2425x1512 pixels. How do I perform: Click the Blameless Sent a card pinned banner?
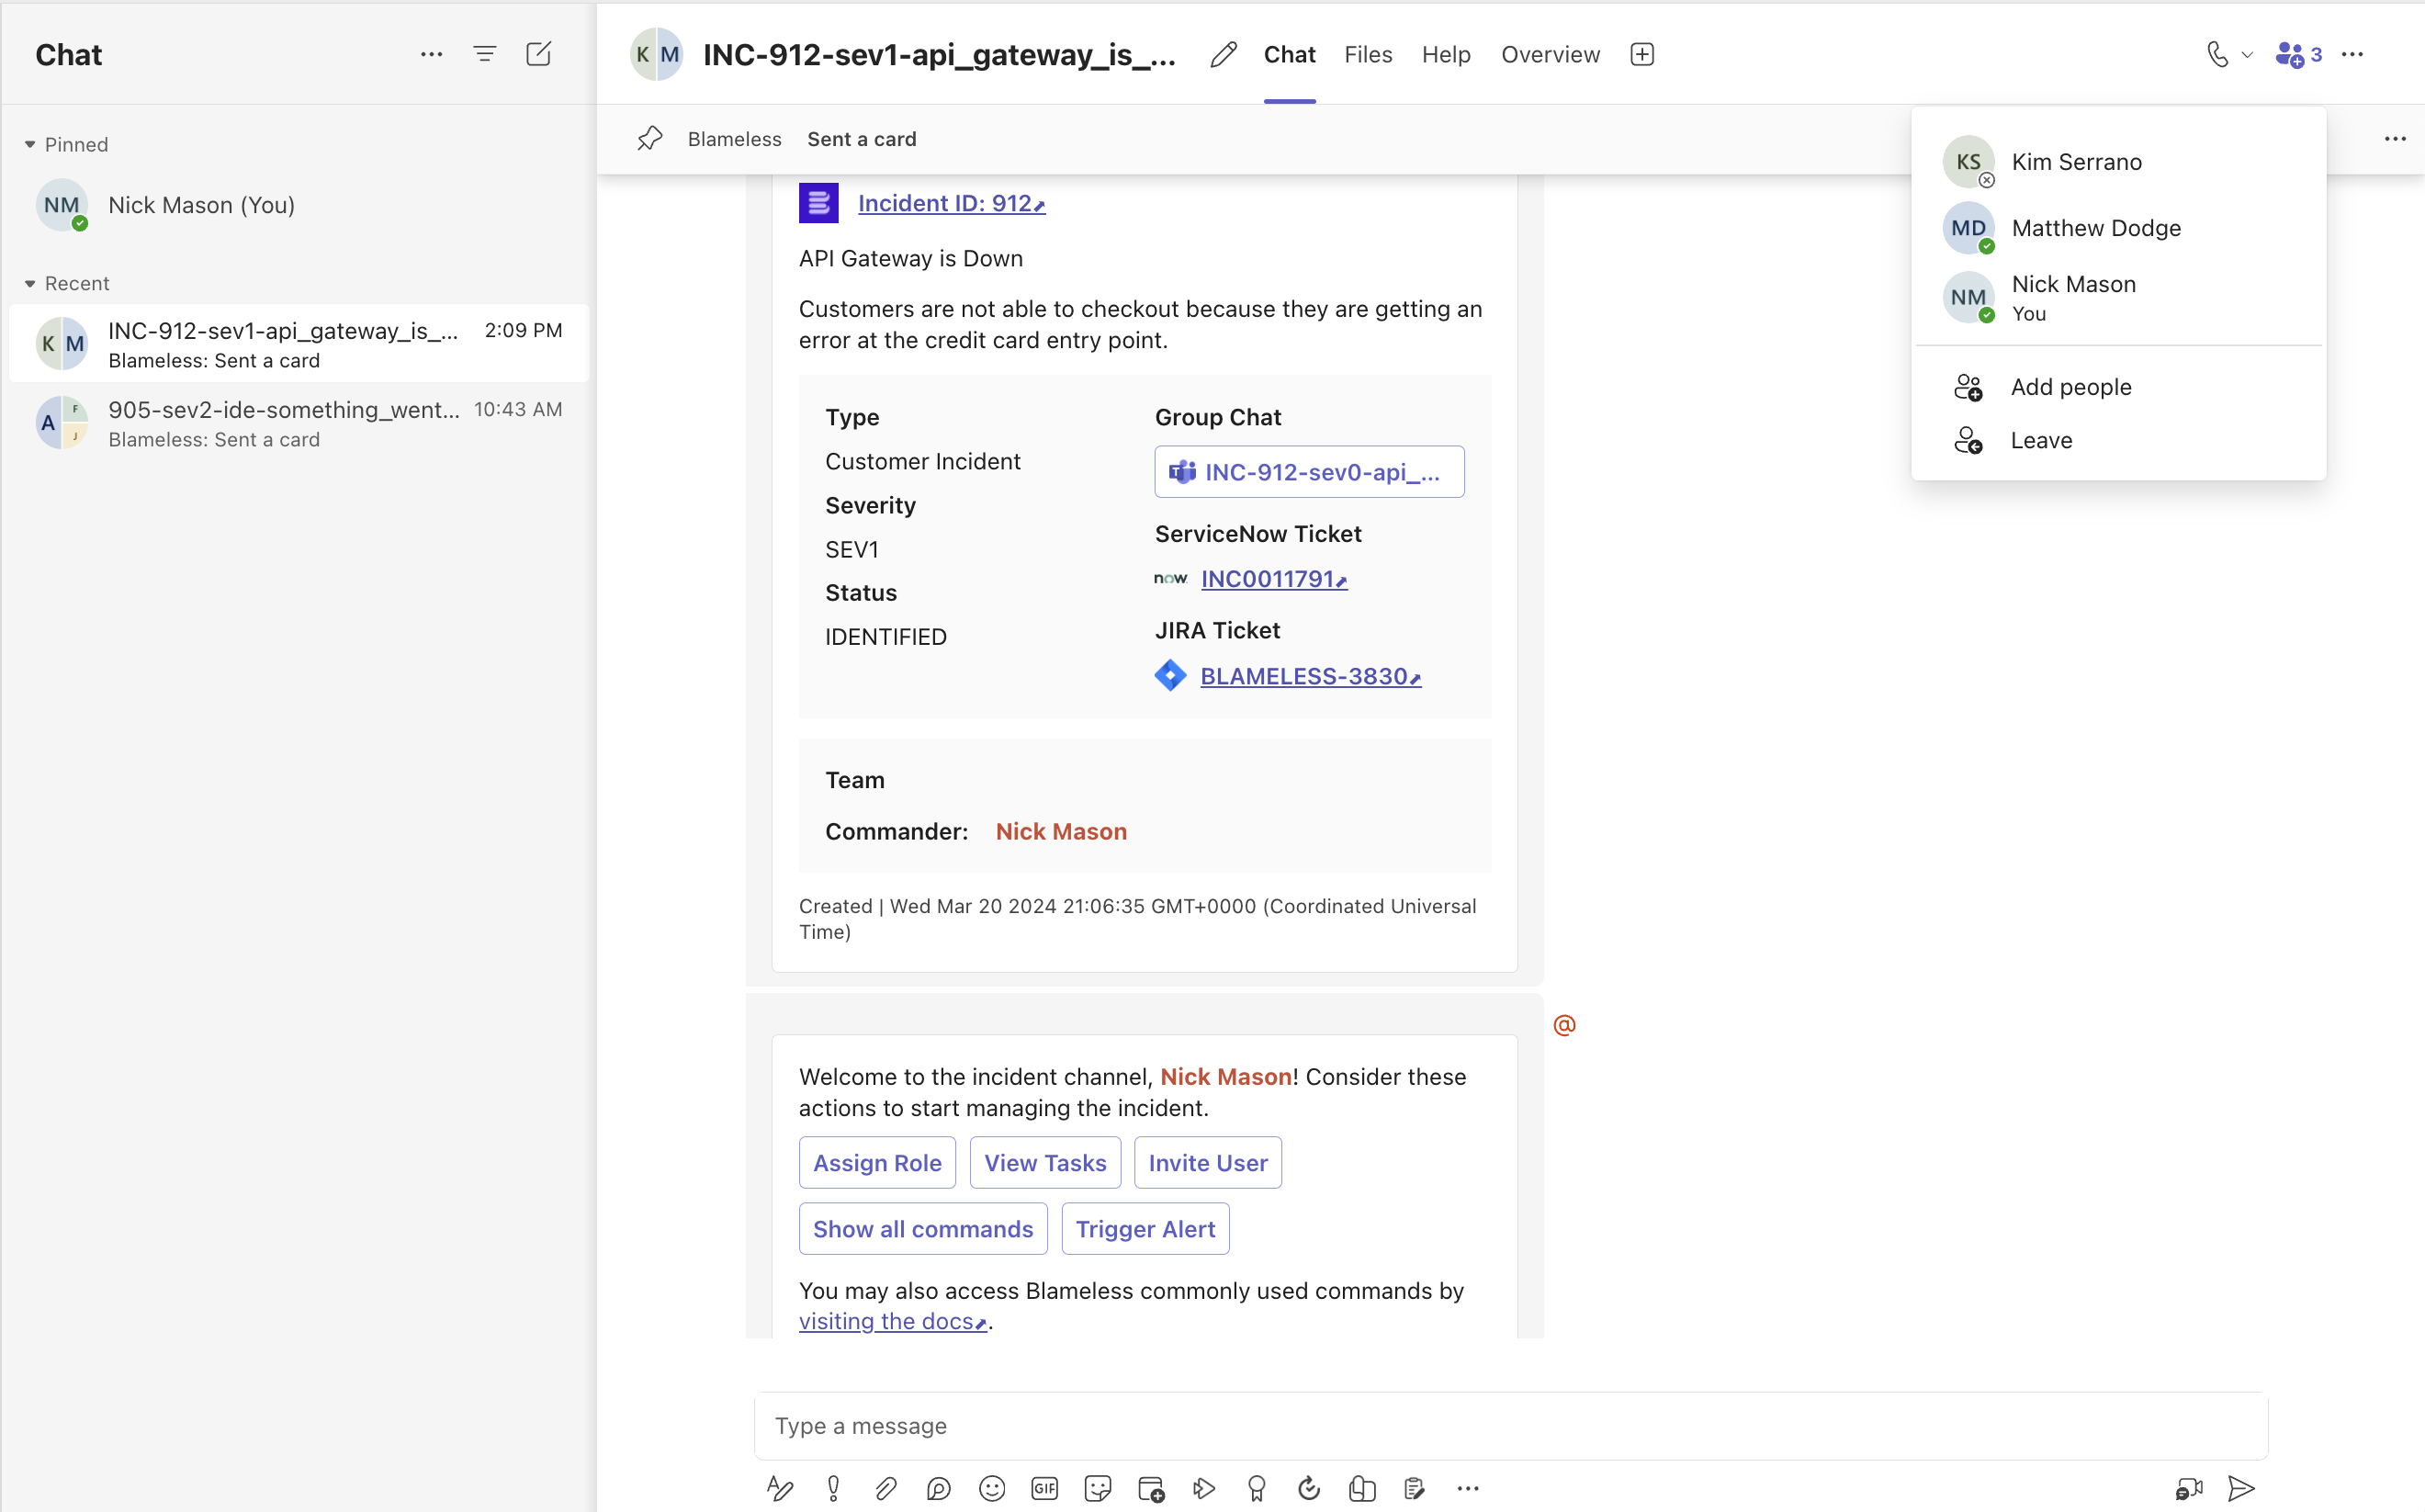click(x=801, y=139)
